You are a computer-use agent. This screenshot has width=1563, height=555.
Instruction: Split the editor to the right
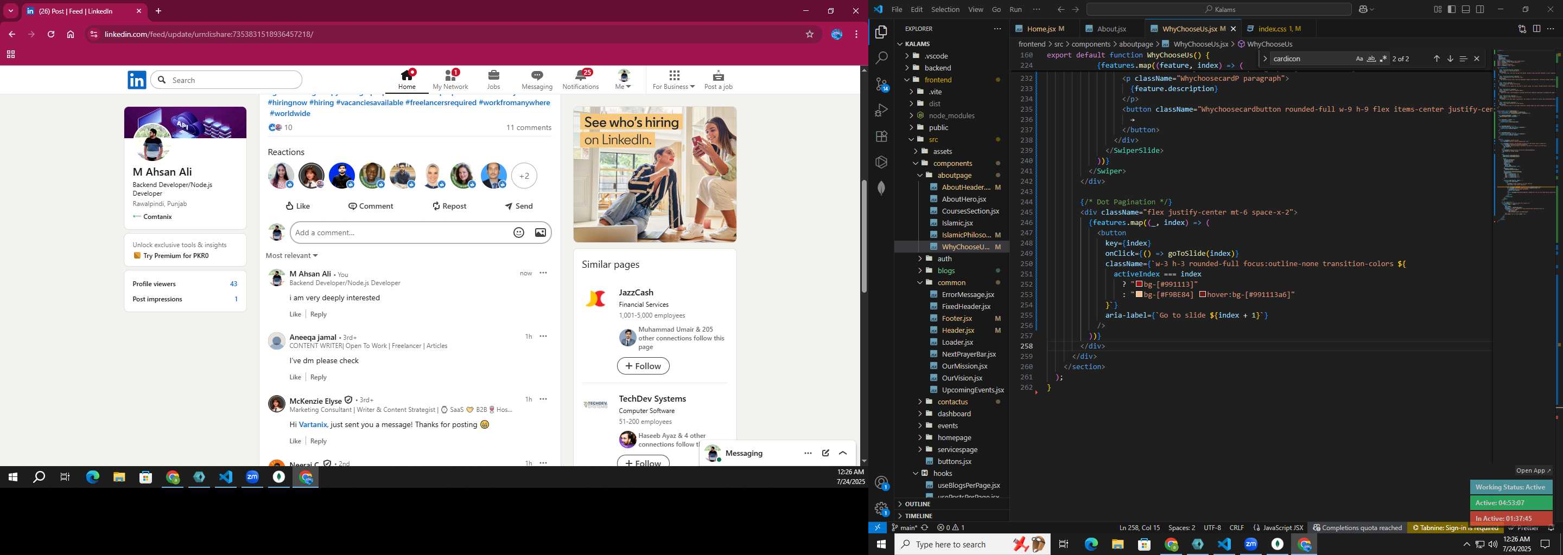pos(1536,29)
